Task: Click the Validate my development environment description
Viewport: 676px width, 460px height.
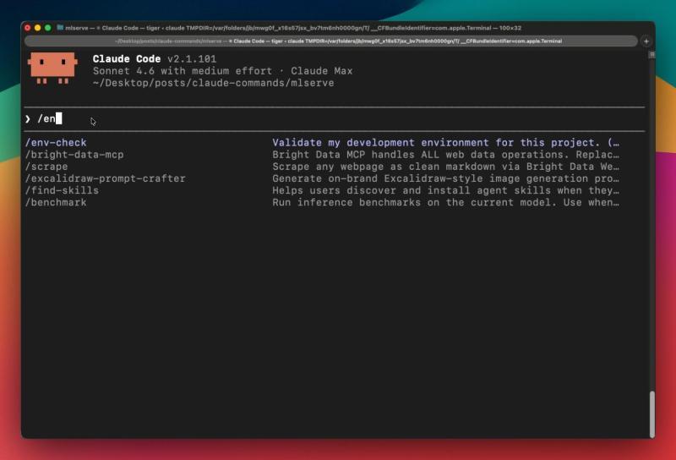Action: [445, 143]
